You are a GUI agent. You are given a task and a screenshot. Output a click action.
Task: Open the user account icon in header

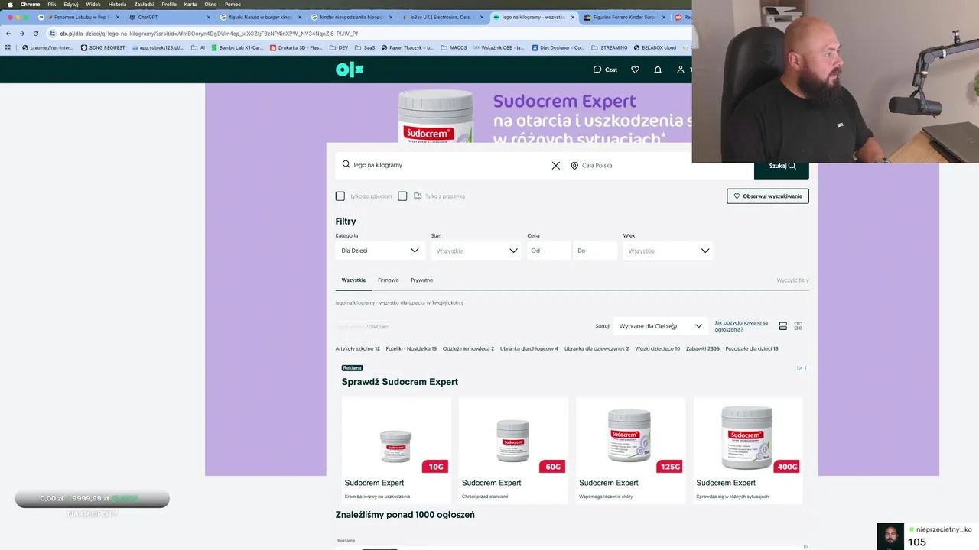click(680, 70)
